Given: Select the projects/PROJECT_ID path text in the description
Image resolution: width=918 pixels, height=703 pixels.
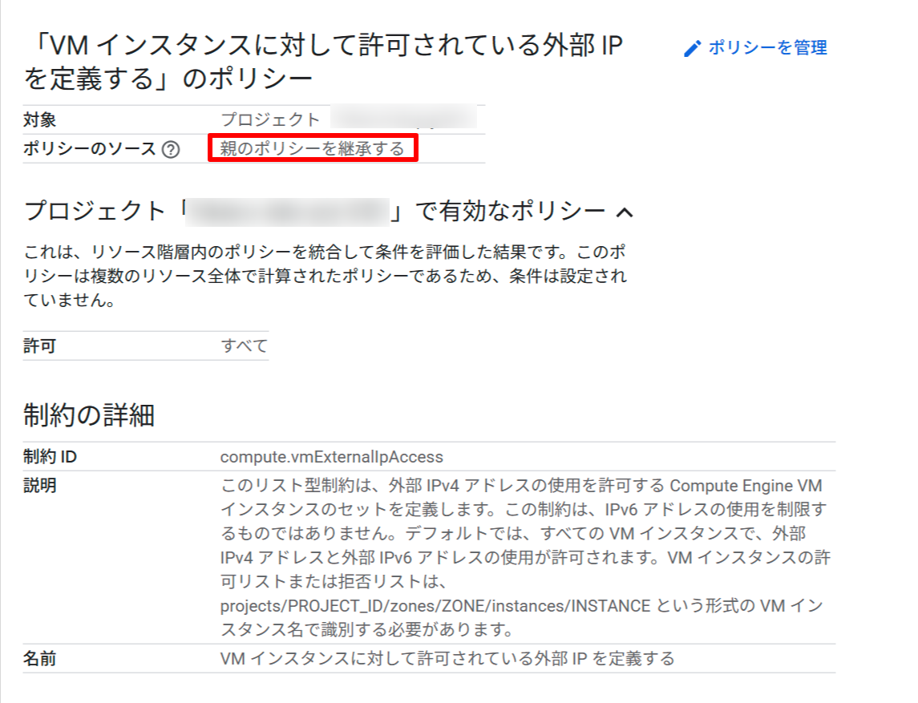Looking at the screenshot, I should click(x=437, y=607).
